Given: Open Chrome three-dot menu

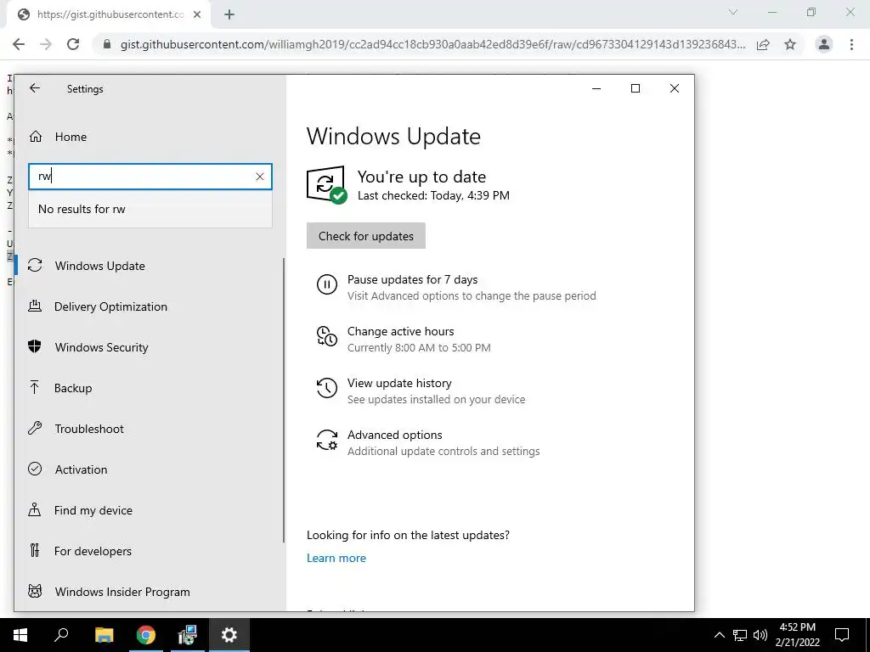Looking at the screenshot, I should [x=851, y=44].
